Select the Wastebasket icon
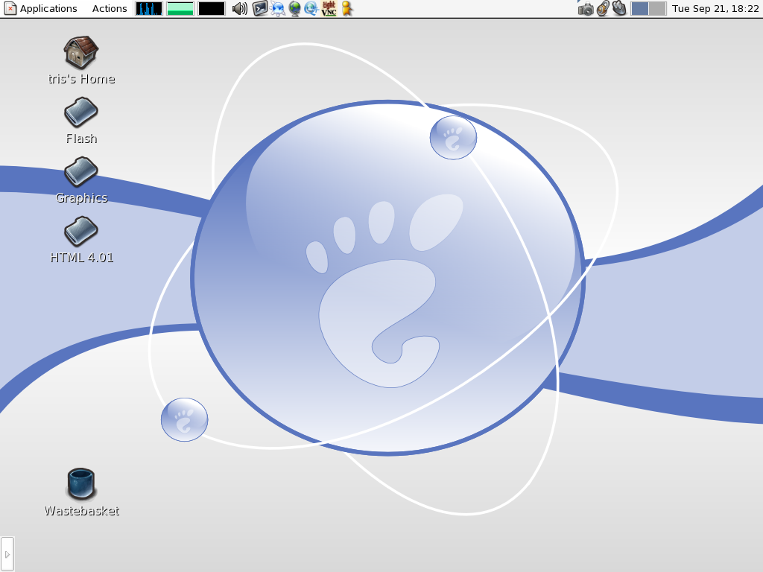763x572 pixels. coord(81,492)
